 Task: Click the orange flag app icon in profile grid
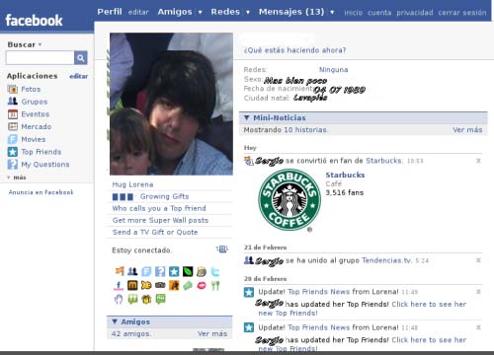pos(120,271)
